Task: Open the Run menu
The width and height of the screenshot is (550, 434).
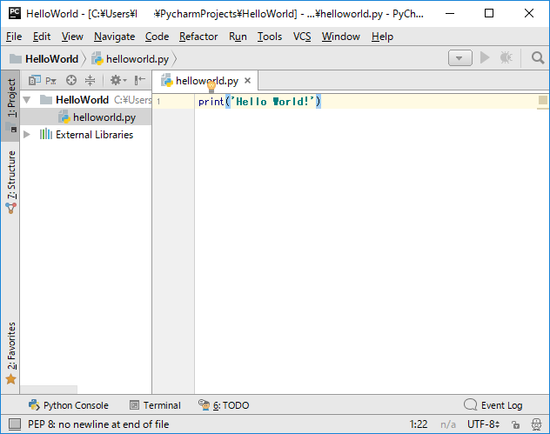Action: [238, 37]
